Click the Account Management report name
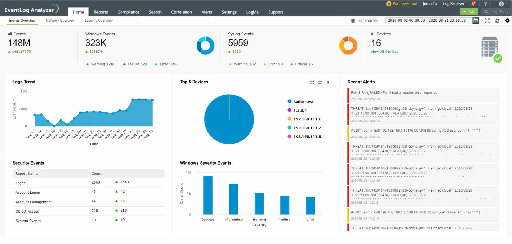The width and height of the screenshot is (512, 244). [34, 202]
